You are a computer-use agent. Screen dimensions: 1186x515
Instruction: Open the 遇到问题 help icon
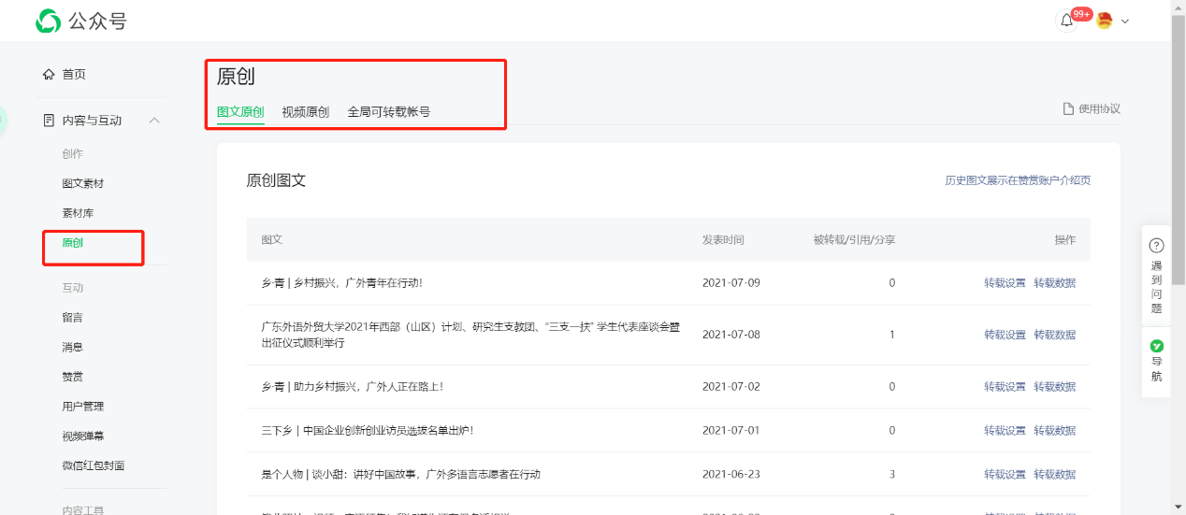1156,246
